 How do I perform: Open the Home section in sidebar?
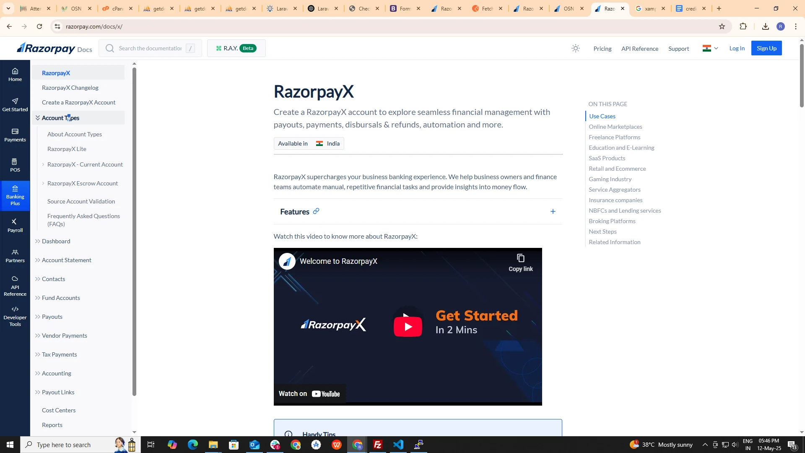[15, 75]
